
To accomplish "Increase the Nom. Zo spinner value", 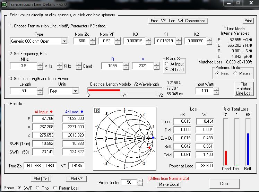I will pos(93,40).
